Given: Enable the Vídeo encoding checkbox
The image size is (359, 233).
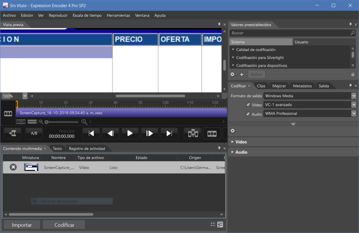Looking at the screenshot, I should click(248, 104).
